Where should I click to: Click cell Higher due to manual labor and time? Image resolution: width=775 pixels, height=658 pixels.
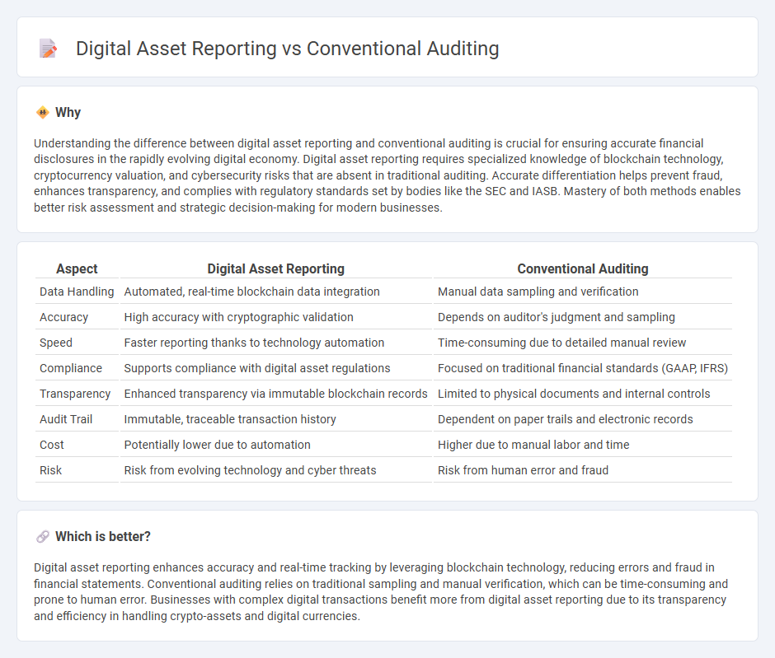click(x=583, y=445)
